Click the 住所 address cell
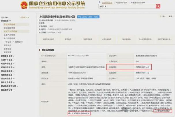Viewport: 175px width, 117px height. pos(89,84)
